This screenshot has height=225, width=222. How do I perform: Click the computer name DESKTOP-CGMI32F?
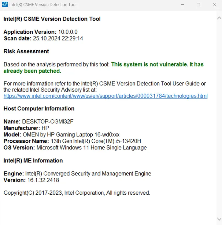tap(48, 122)
